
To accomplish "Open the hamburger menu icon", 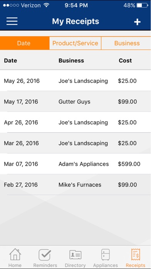I will pos(12,21).
